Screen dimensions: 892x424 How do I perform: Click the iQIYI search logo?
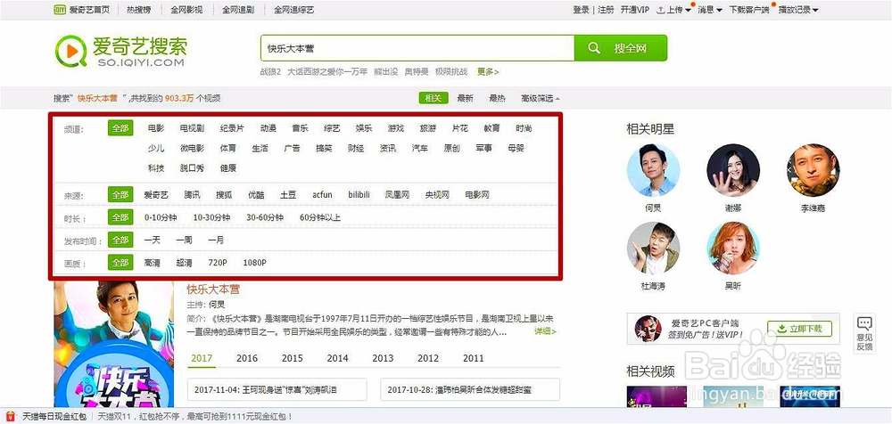(120, 52)
